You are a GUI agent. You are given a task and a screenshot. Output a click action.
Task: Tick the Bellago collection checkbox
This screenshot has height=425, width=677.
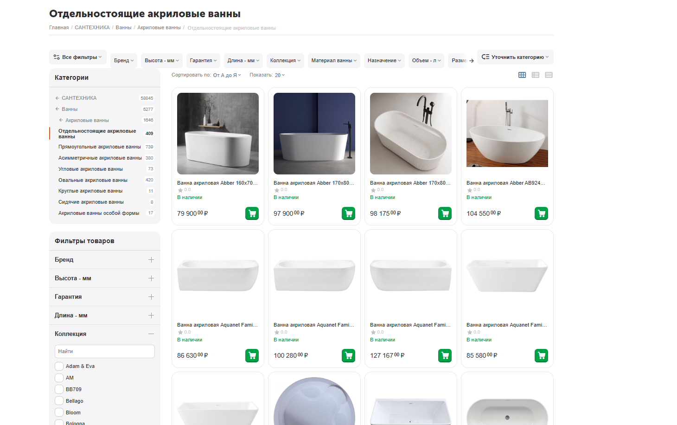pyautogui.click(x=59, y=401)
